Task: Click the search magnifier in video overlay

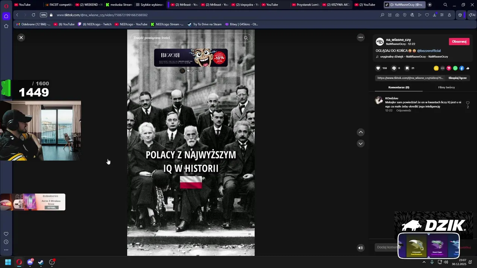Action: (246, 38)
